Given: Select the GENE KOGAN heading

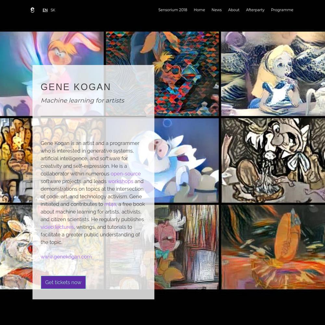Looking at the screenshot, I should pyautogui.click(x=76, y=87).
